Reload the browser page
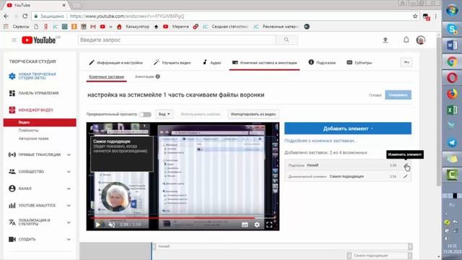 (25, 16)
